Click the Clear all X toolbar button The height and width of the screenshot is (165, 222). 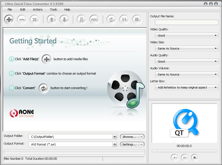click(x=34, y=20)
